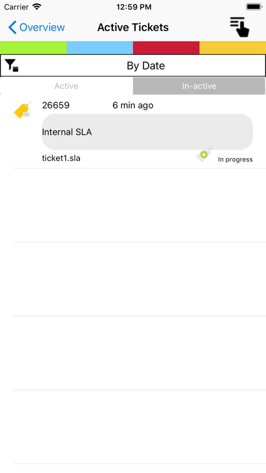Open the list selection hand icon
Image resolution: width=266 pixels, height=473 pixels.
(x=240, y=27)
